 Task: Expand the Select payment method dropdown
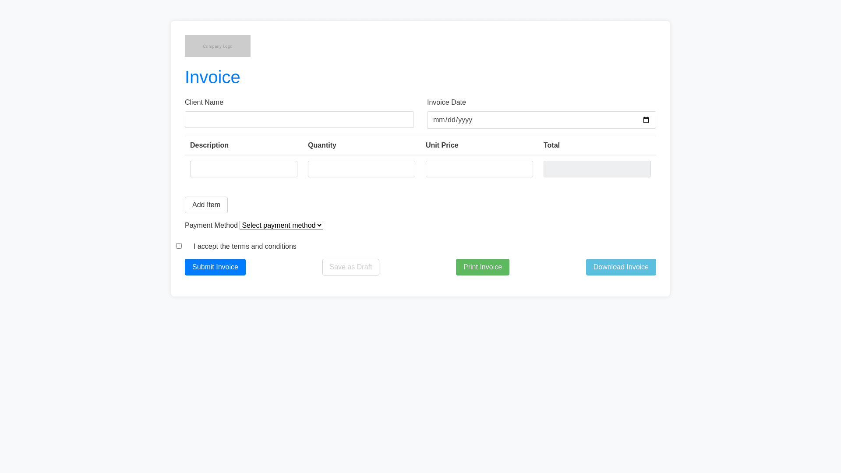(x=281, y=226)
